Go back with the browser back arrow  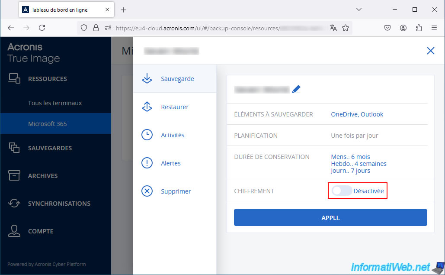click(x=11, y=28)
